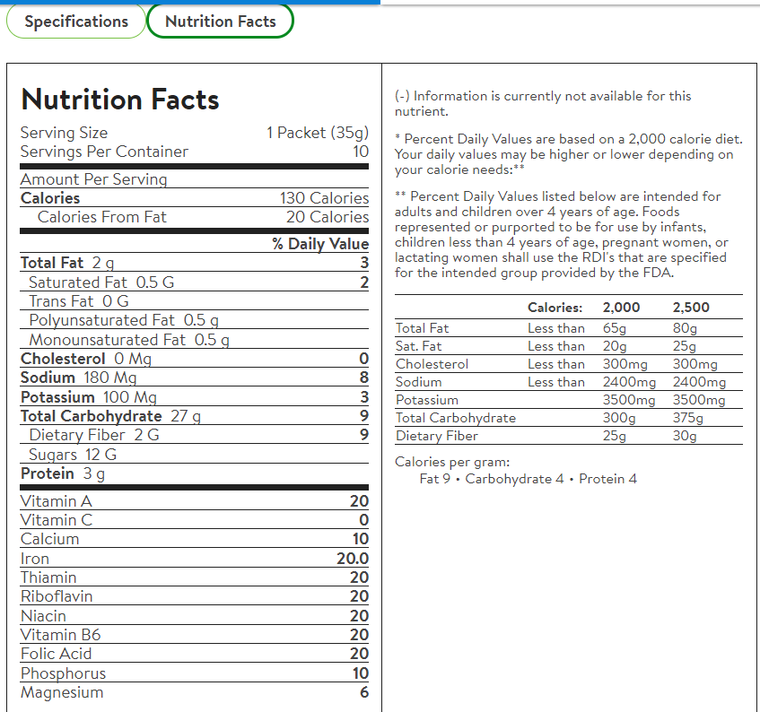Image resolution: width=760 pixels, height=712 pixels.
Task: Select the Nutrition Facts tab
Action: [220, 22]
